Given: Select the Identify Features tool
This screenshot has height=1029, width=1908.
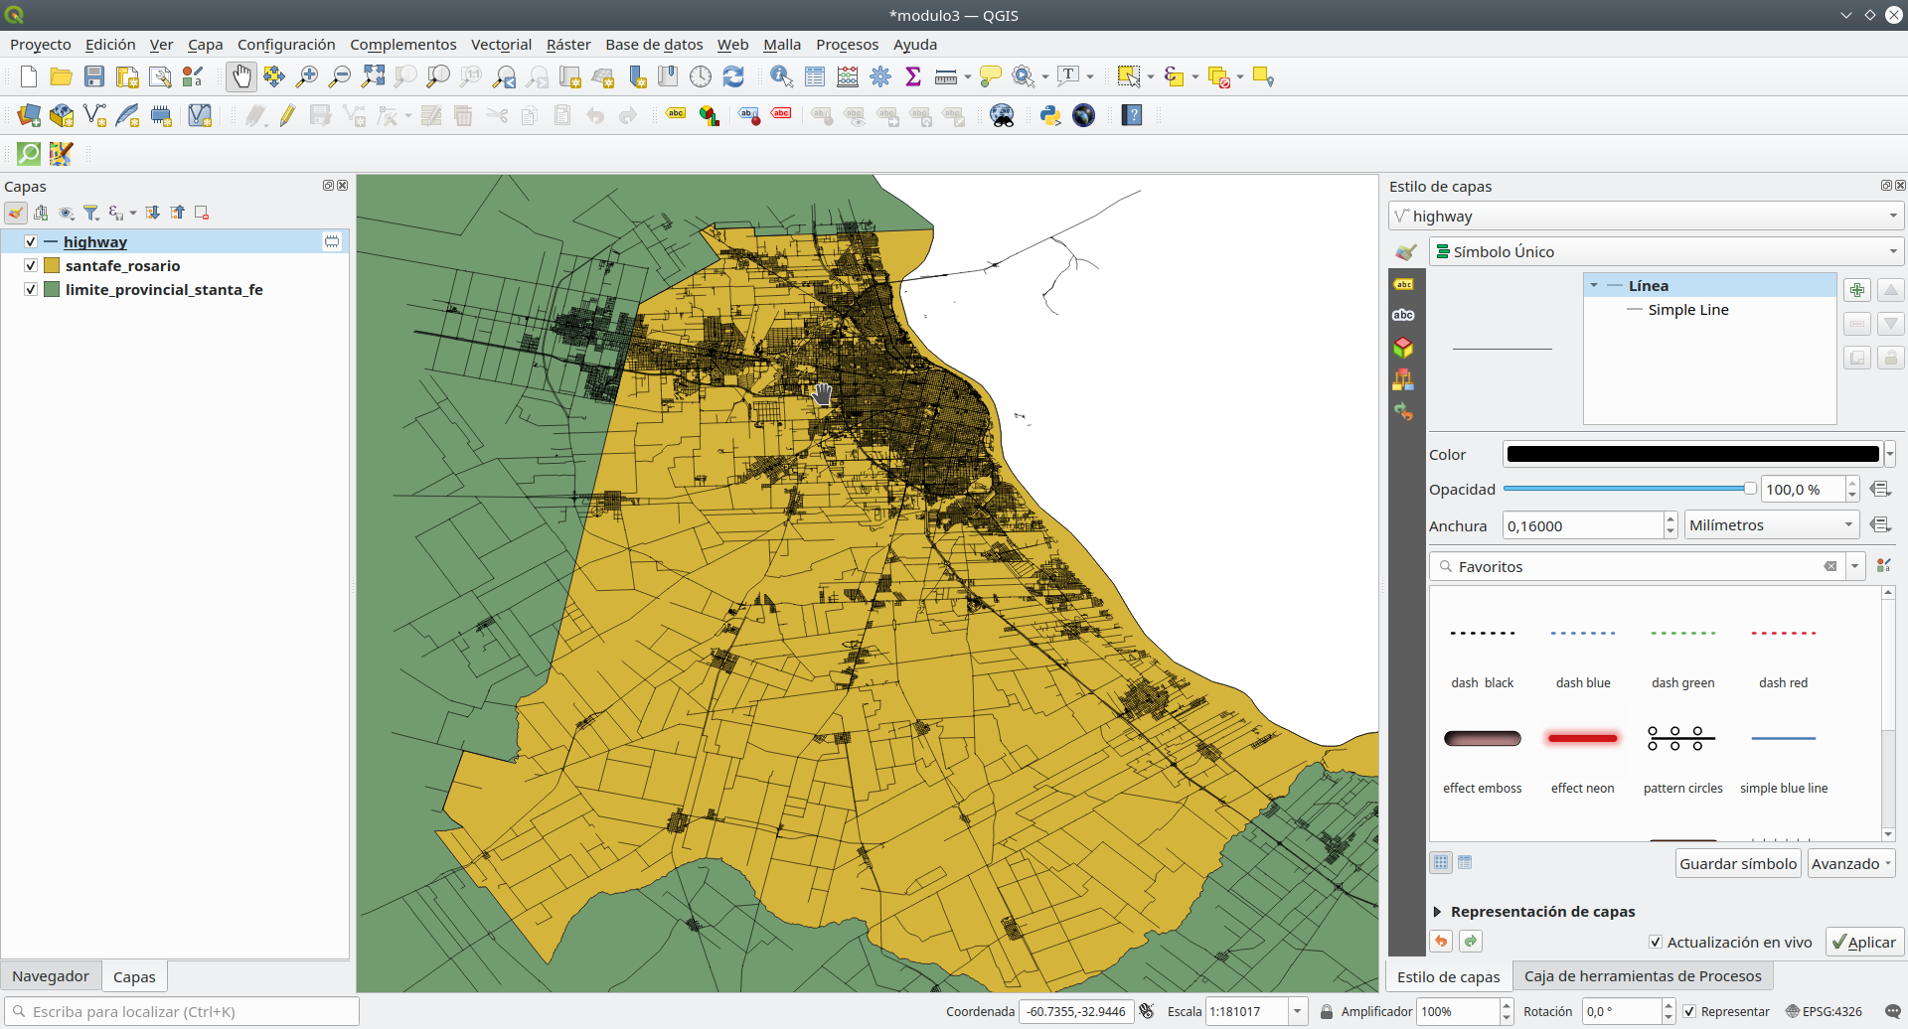Looking at the screenshot, I should pos(781,76).
